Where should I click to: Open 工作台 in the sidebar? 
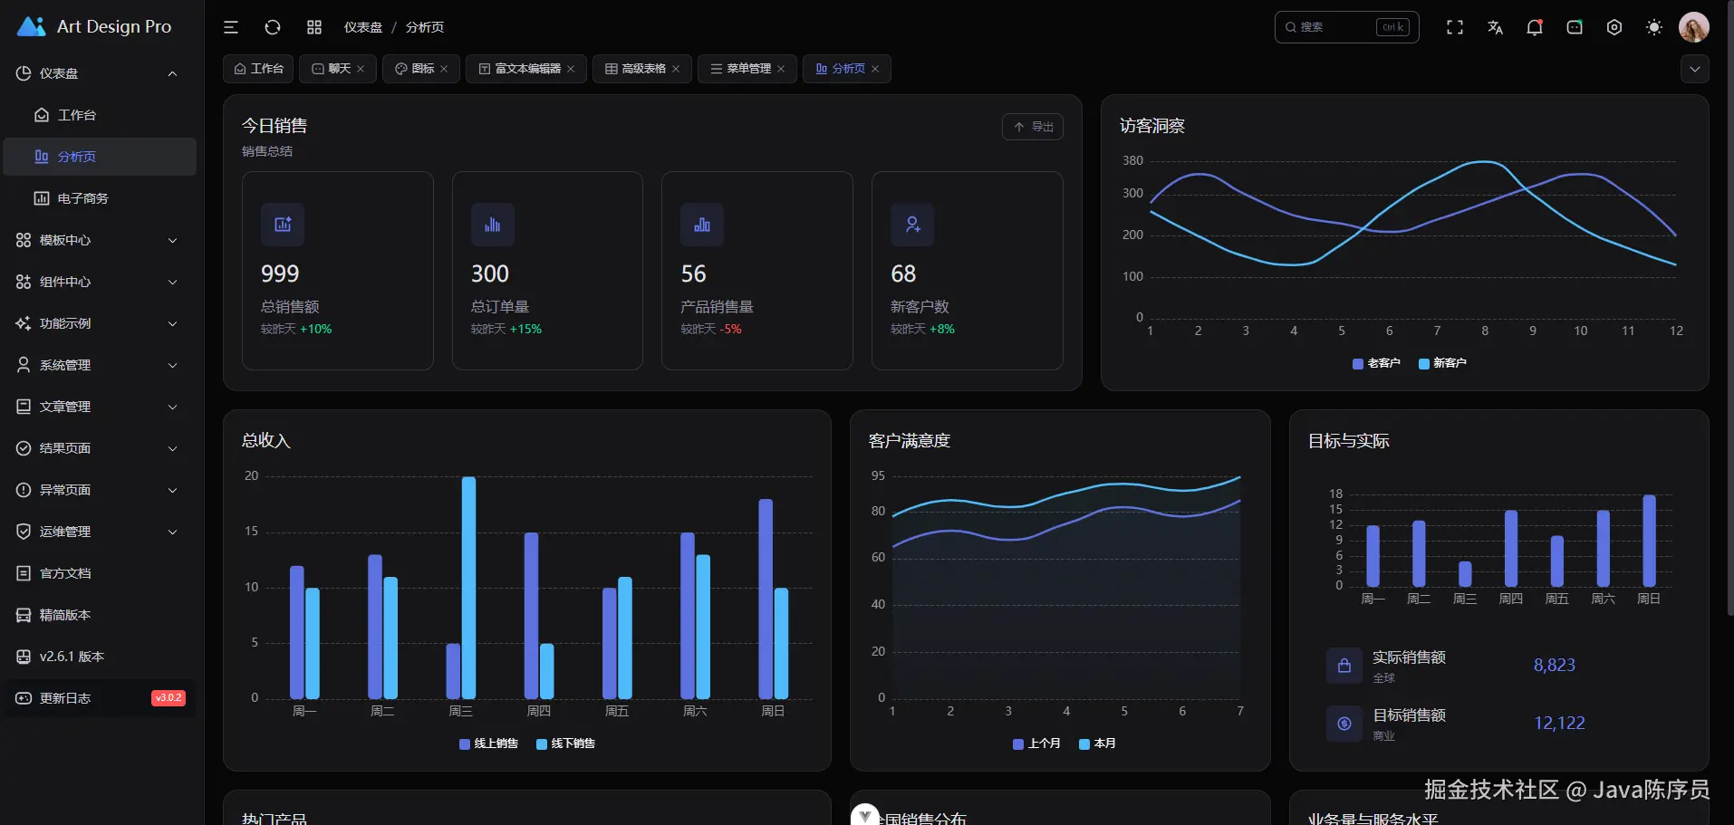click(99, 115)
